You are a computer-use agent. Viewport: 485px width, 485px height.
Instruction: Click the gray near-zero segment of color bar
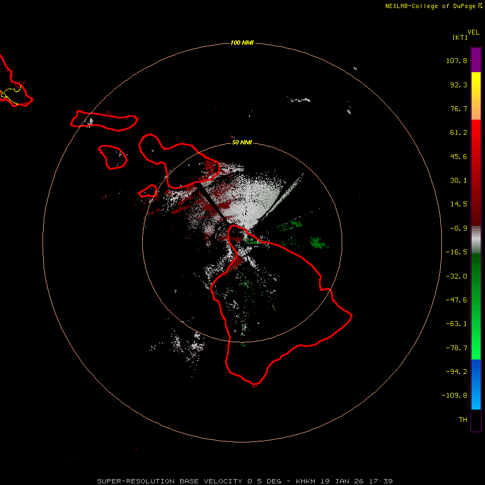coord(476,240)
